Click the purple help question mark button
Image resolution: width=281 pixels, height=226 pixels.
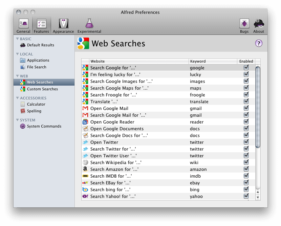258,43
